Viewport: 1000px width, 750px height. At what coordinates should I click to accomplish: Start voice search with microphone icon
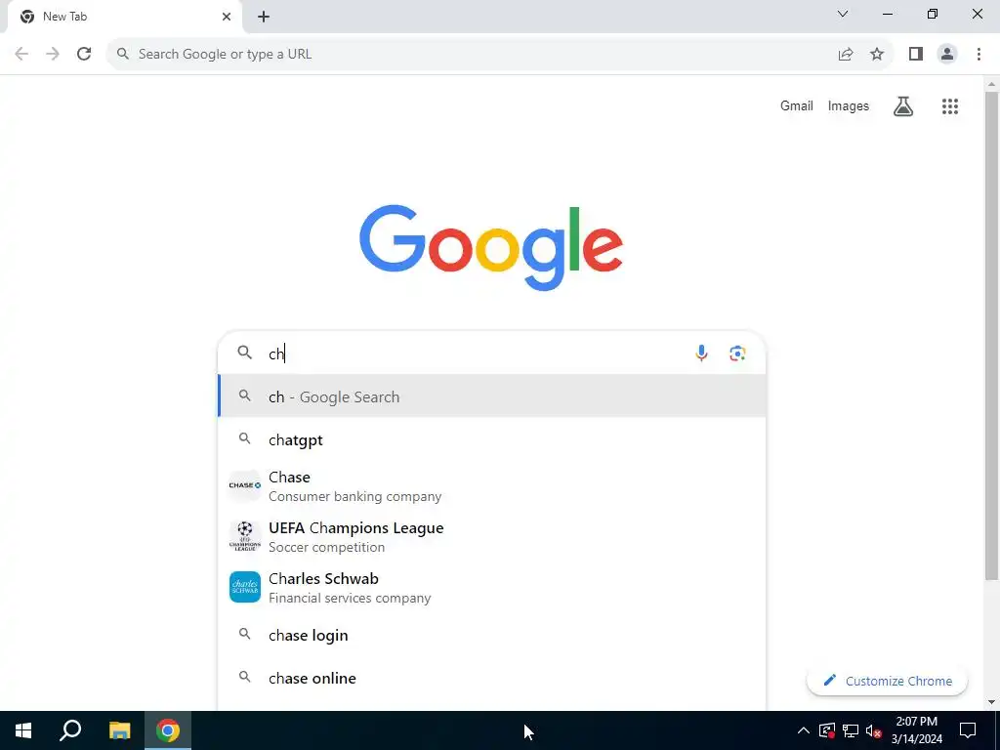coord(701,353)
